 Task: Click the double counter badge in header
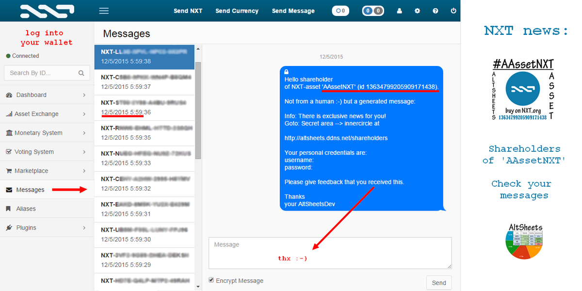tap(373, 11)
